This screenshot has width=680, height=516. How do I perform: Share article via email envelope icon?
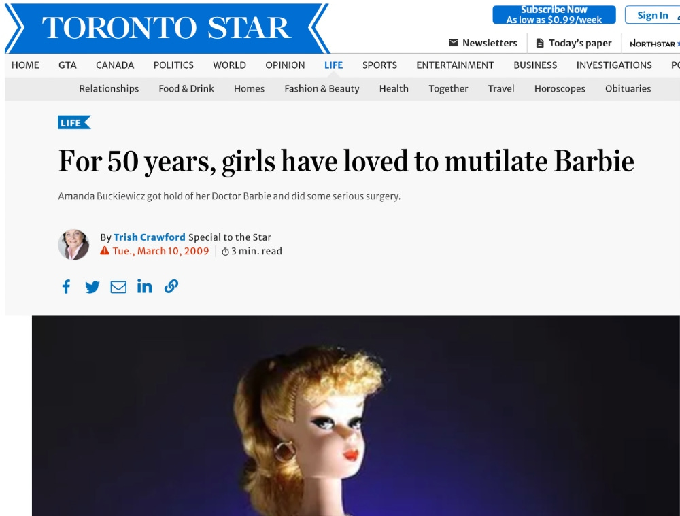[x=118, y=287]
